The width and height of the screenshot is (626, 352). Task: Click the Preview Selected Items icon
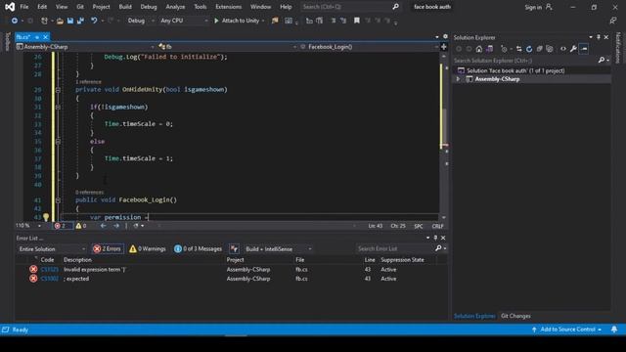(x=584, y=49)
